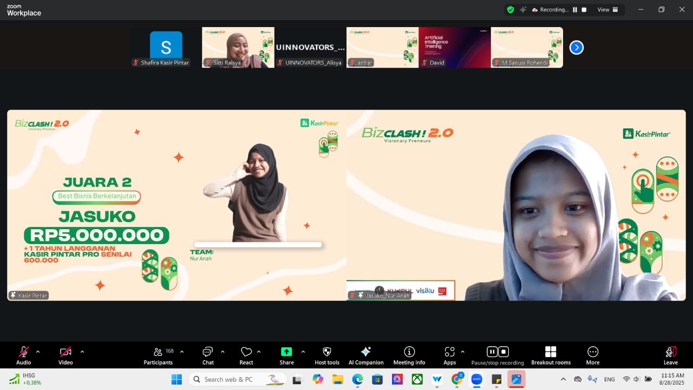
Task: Expand the arrow beside Apps
Action: coord(462,352)
